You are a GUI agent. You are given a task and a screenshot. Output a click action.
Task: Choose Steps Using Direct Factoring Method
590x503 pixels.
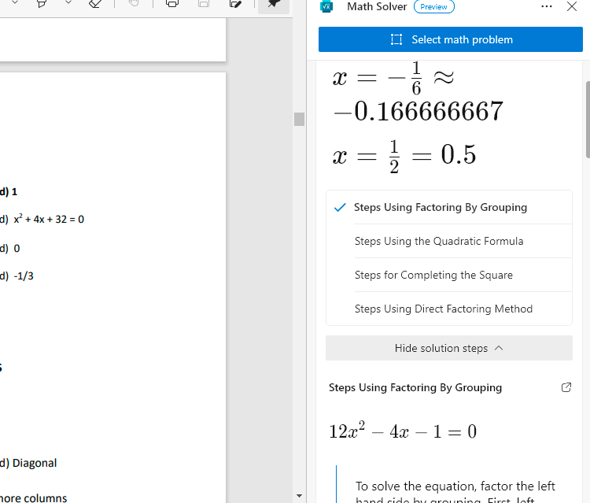(449, 309)
